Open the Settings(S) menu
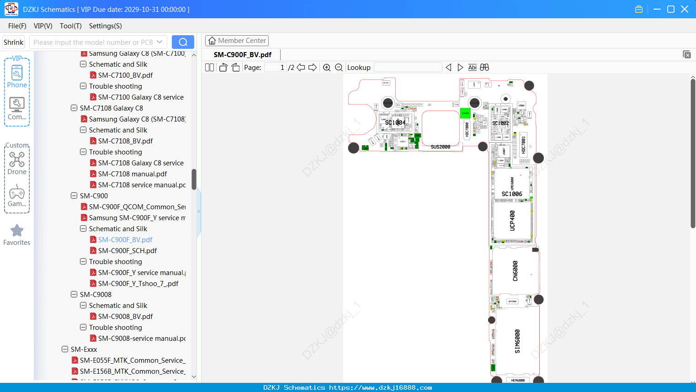The image size is (696, 392). pyautogui.click(x=106, y=26)
